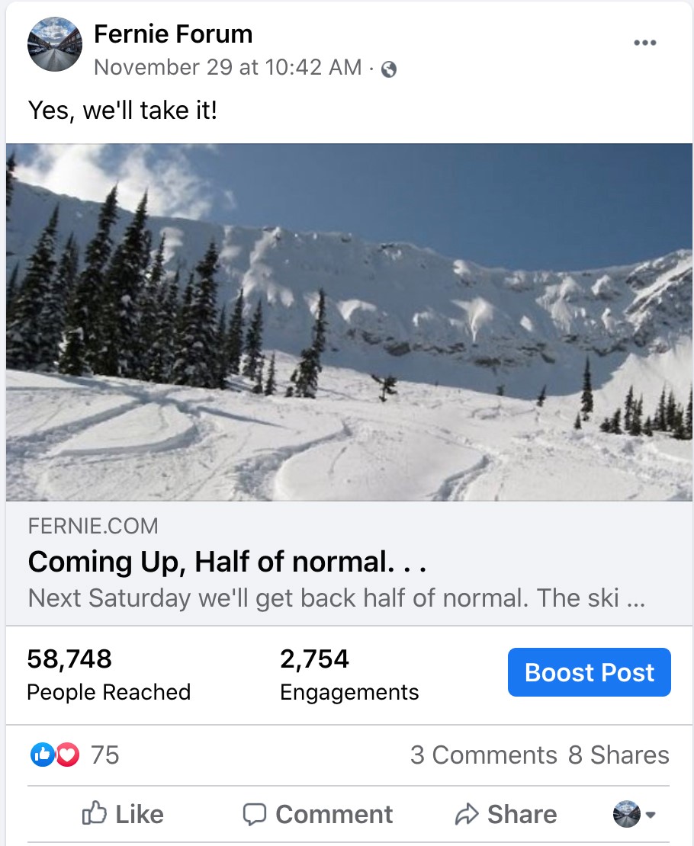Click the November 29 post timestamp
Viewport: 694px width, 846px height.
coord(227,68)
